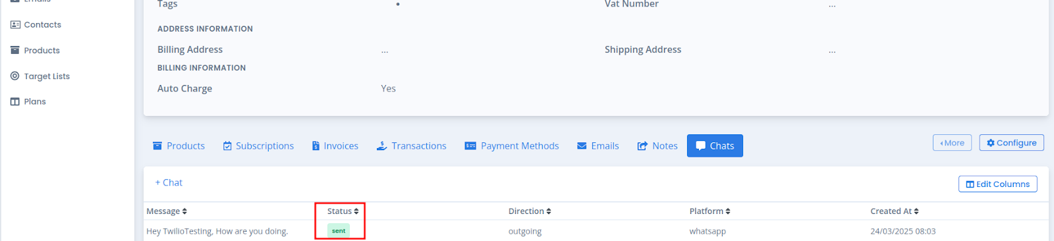
Task: Click the Subscriptions tab calendar icon
Action: 227,146
